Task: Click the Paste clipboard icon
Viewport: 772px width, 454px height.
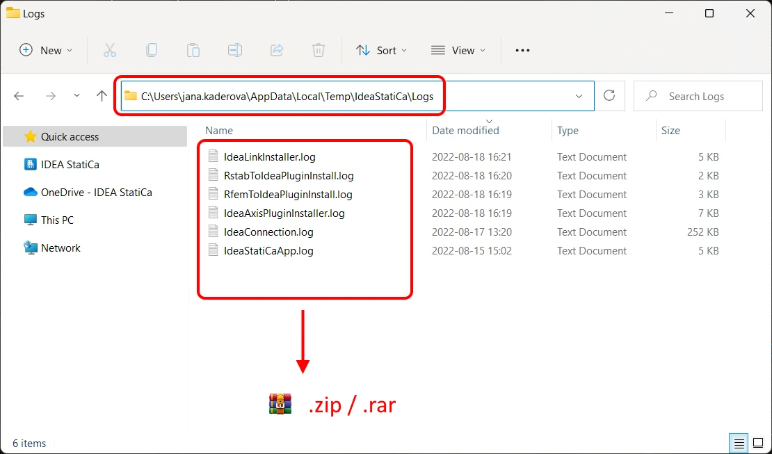Action: pos(193,50)
